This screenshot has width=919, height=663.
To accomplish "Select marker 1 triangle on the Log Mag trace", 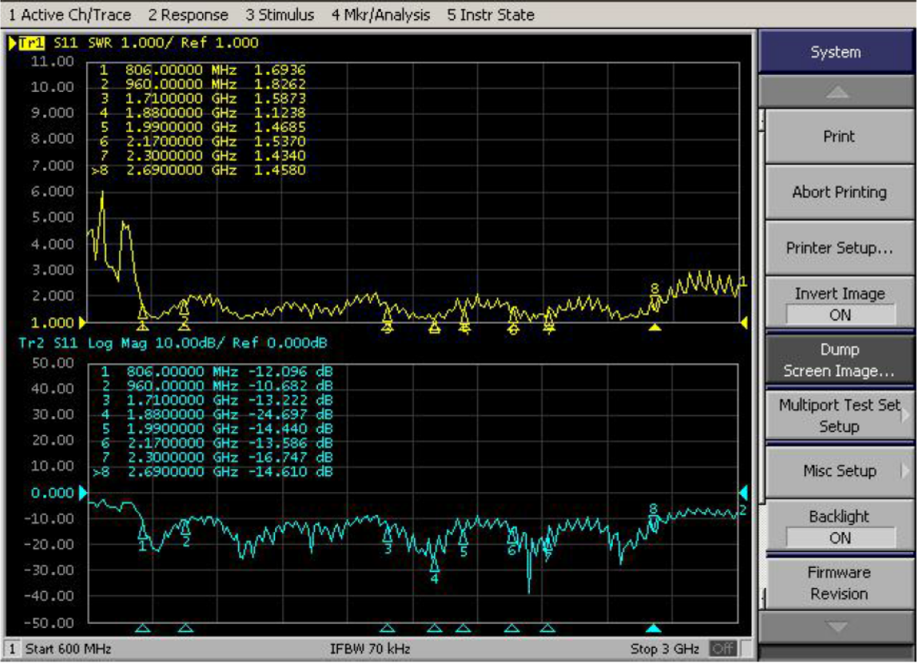I will (x=143, y=532).
